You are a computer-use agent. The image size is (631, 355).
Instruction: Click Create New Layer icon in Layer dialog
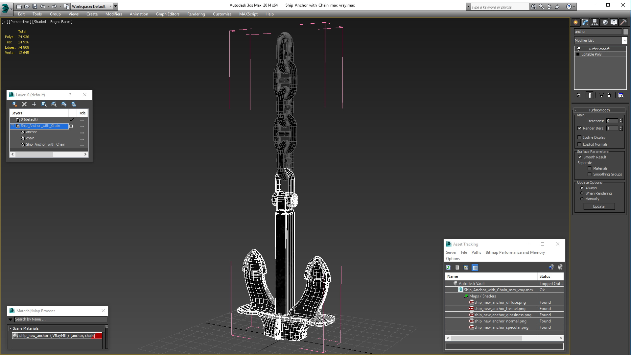(x=14, y=104)
